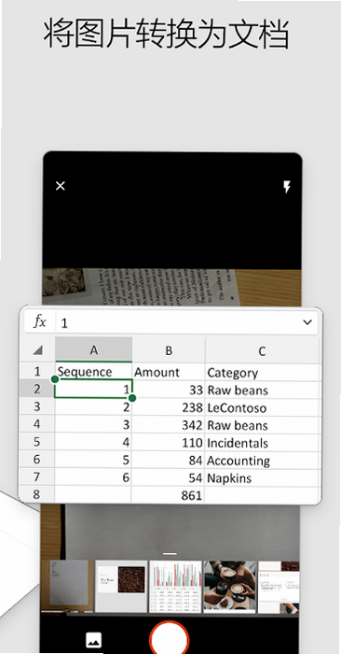
Task: Select the LeContoso cell
Action: tap(262, 407)
